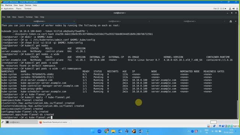Click the etcd-server.example.com pod name
This screenshot has height=135, width=240.
37,80
